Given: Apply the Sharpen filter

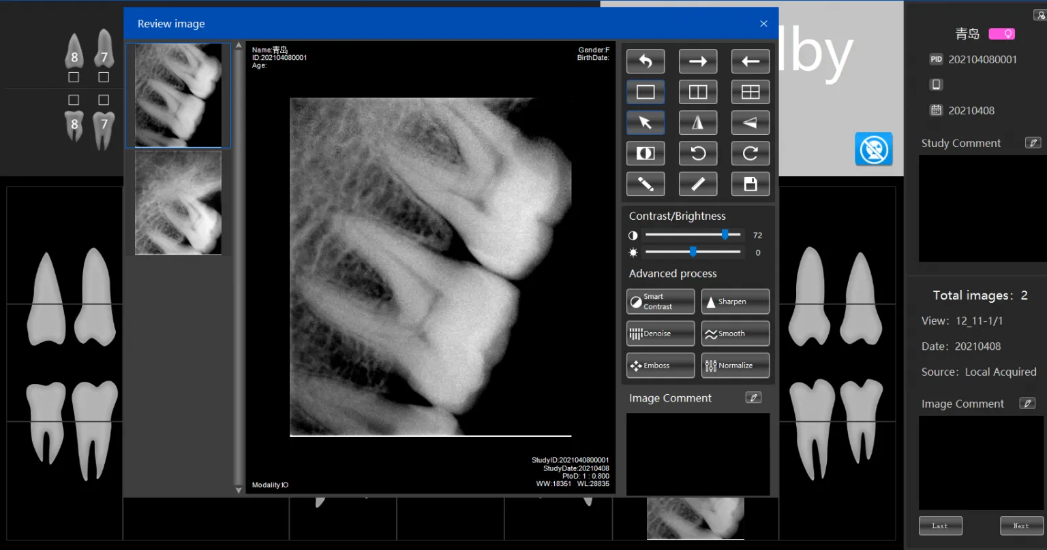Looking at the screenshot, I should (735, 302).
